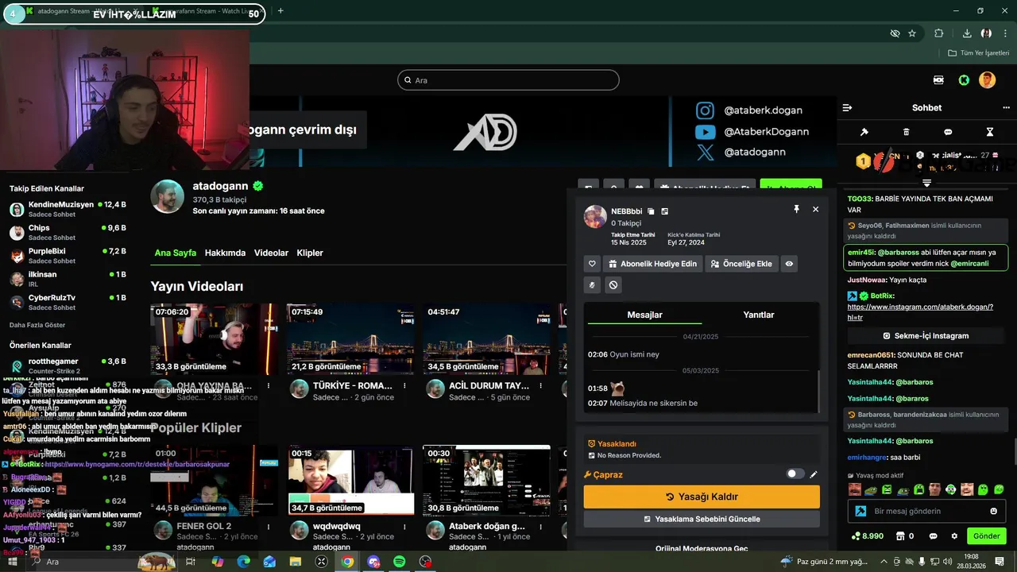This screenshot has height=572, width=1017.
Task: Collapse the Sohbet chat panel arrow icon
Action: coord(847,107)
